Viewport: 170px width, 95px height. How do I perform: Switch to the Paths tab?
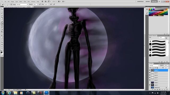point(162,64)
